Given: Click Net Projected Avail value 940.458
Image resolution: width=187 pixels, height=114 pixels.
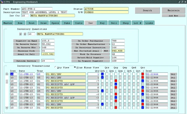Looking at the screenshot, I should point(118,51).
